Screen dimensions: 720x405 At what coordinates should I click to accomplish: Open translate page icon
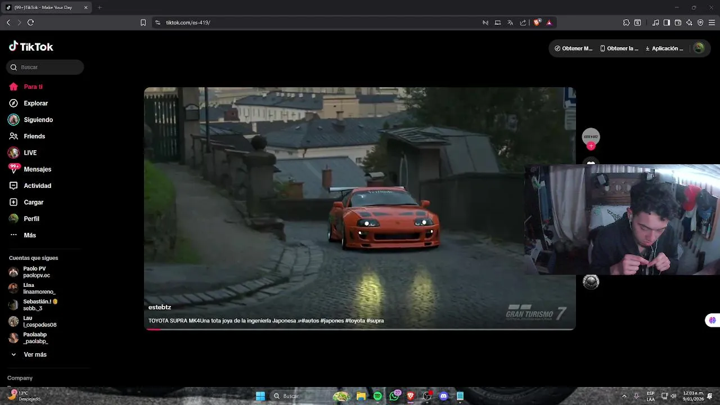510,22
